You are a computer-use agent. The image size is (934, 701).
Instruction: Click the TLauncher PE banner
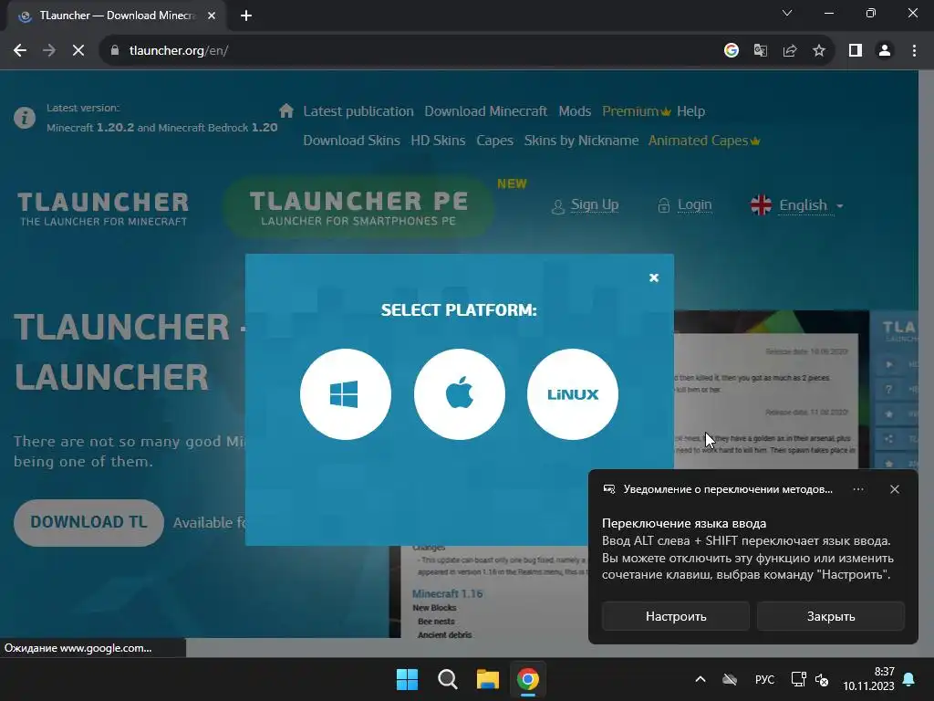358,207
